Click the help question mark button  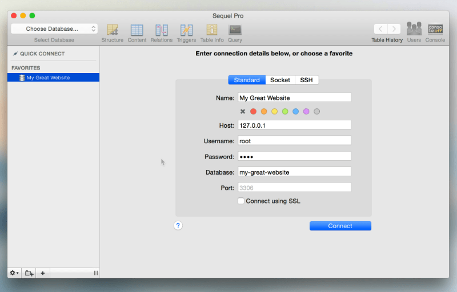coord(178,226)
